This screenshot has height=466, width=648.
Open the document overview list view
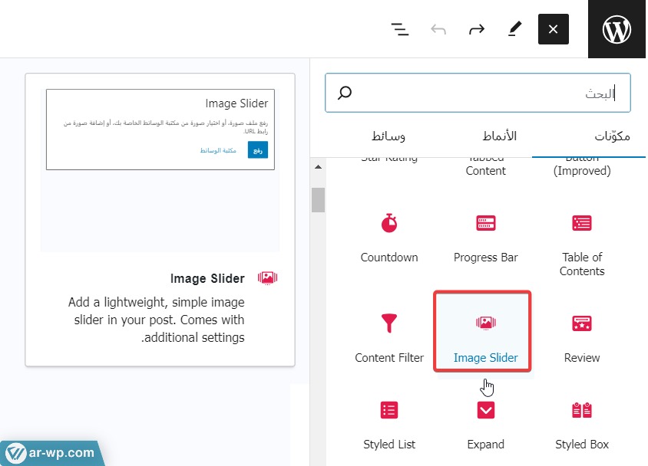tap(399, 30)
